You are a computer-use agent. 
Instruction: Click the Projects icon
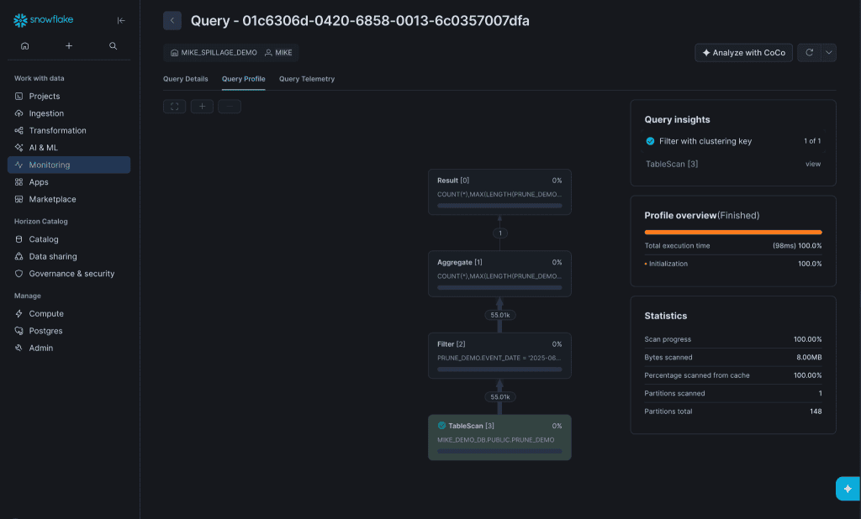click(18, 96)
